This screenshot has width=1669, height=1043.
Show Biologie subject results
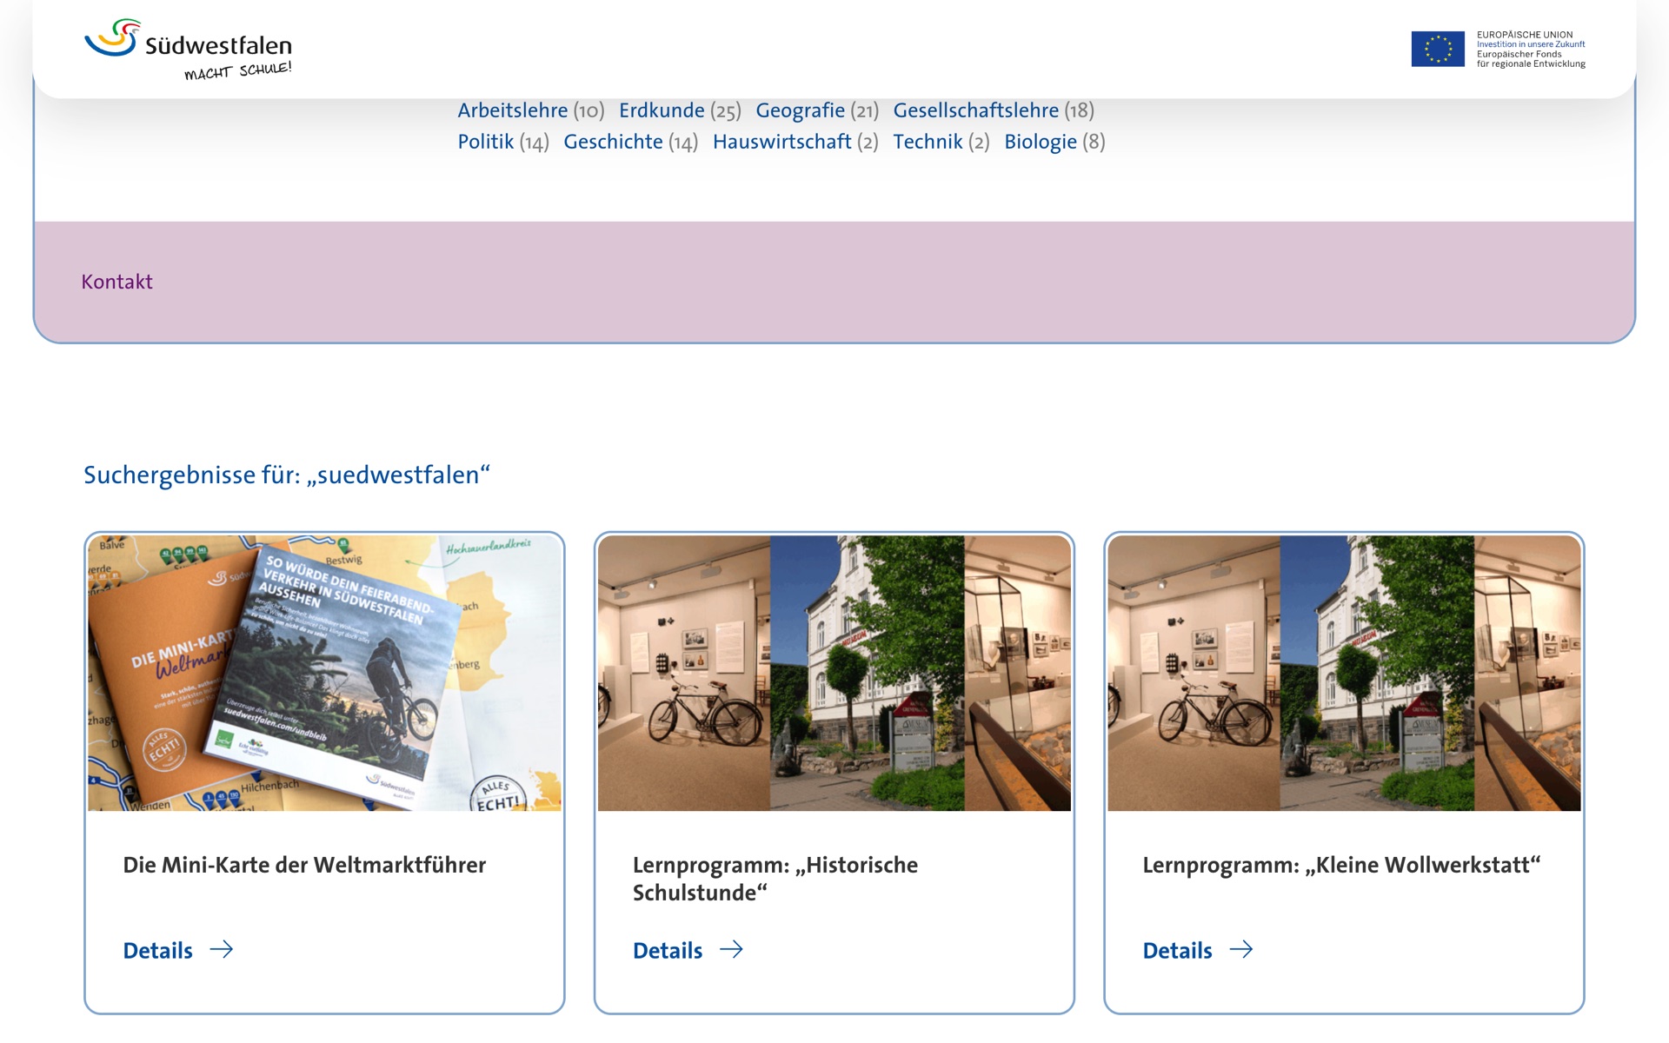(x=1041, y=142)
